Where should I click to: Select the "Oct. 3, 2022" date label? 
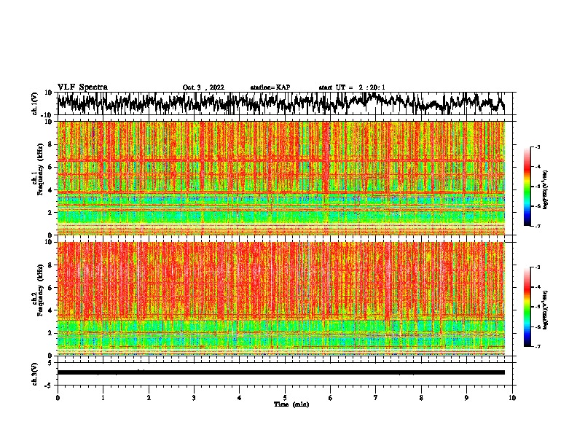click(203, 87)
